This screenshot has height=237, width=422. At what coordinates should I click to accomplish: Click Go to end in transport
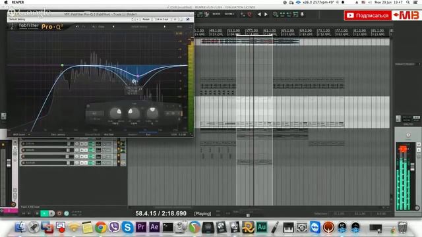[29, 213]
